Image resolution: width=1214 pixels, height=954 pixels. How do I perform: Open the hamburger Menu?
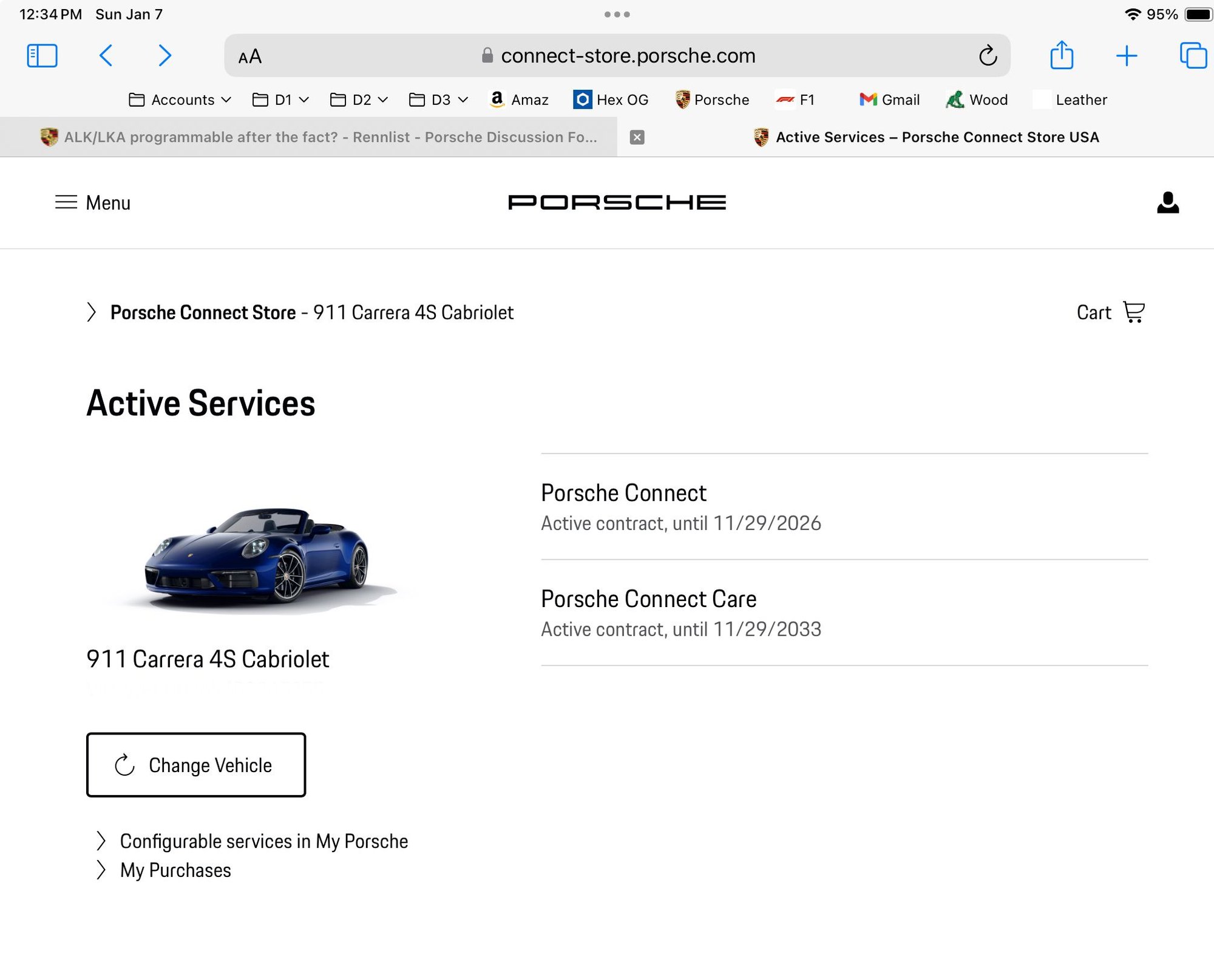pos(93,203)
